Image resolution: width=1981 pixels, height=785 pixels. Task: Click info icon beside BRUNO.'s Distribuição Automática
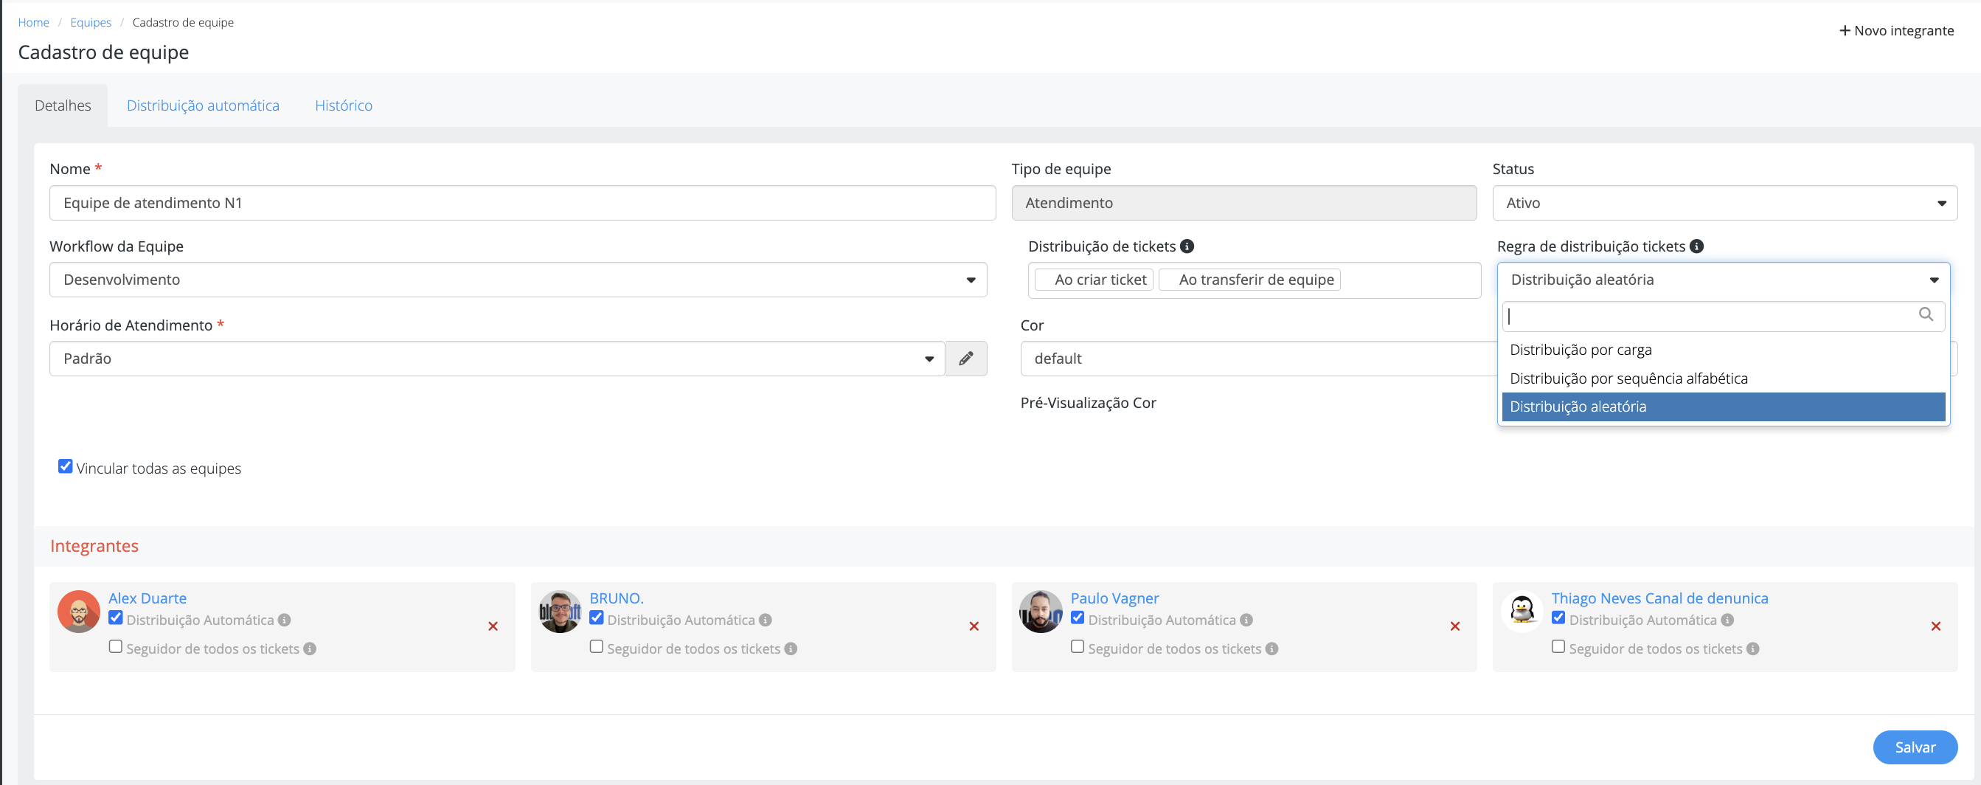765,620
